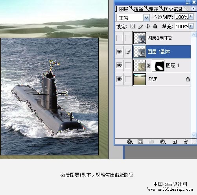This screenshot has width=197, height=195.
Task: Click the create new layer icon
Action: pyautogui.click(x=175, y=142)
